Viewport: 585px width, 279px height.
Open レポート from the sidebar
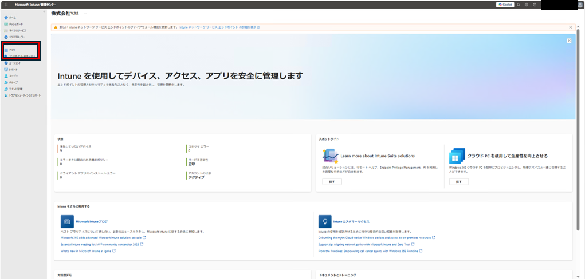click(13, 69)
